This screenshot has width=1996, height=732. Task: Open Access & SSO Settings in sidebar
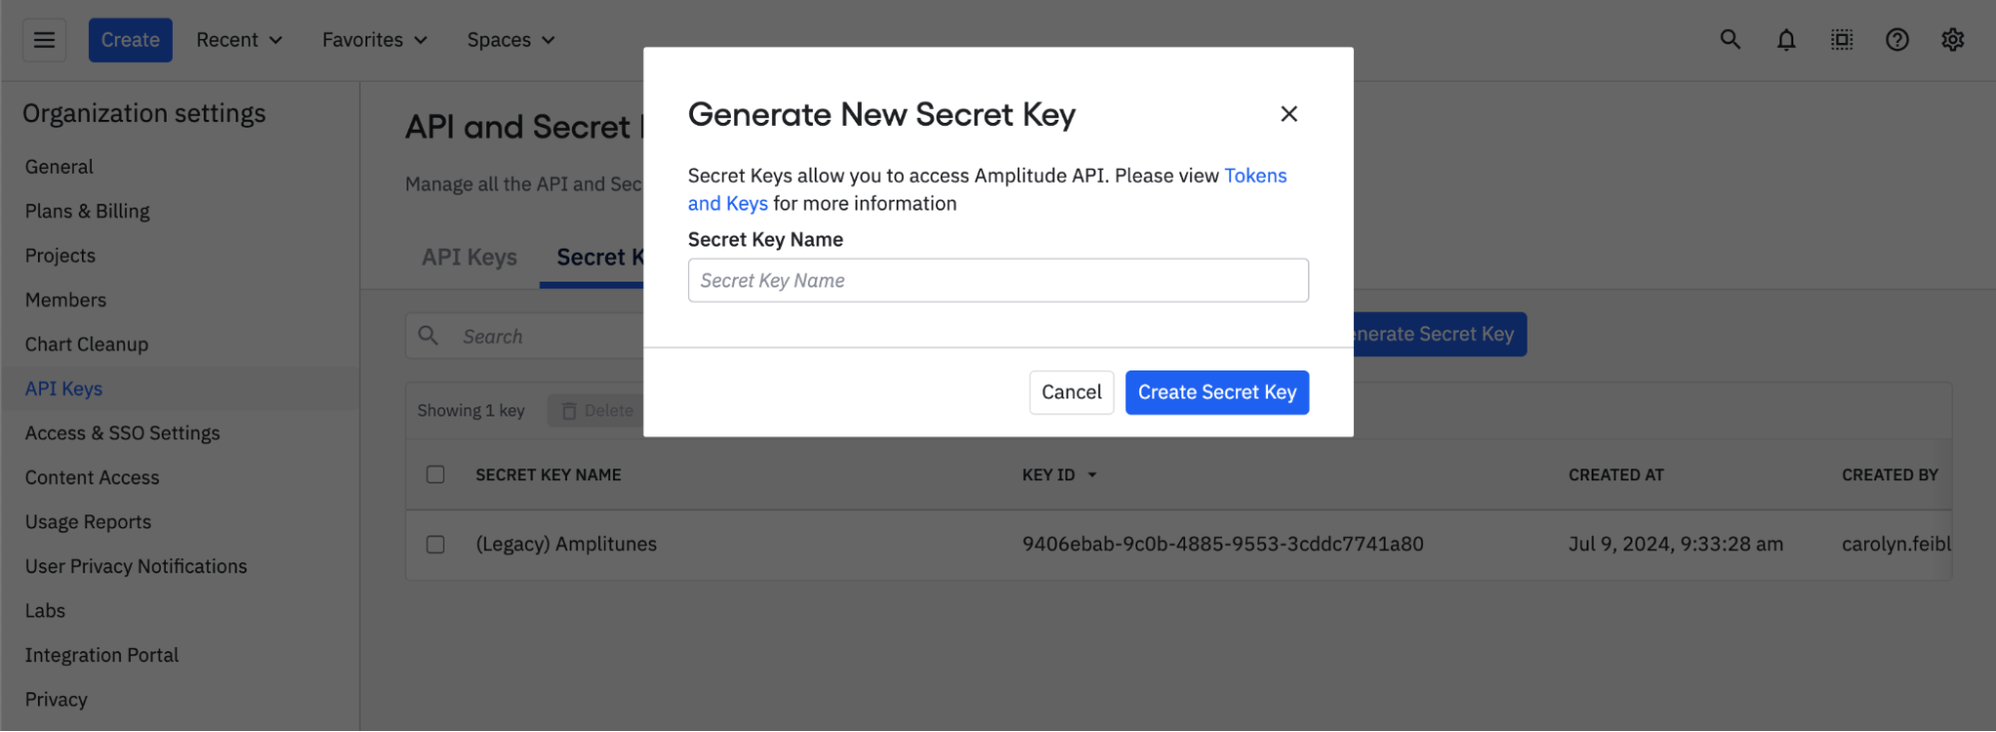122,433
